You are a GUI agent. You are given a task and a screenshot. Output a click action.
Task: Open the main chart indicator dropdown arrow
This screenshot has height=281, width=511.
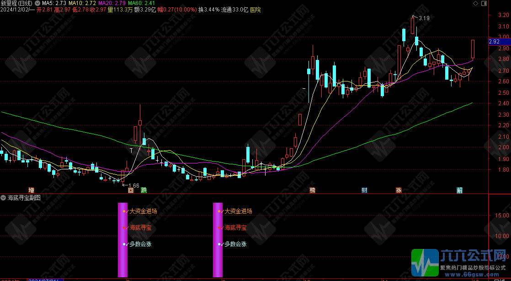37,3
